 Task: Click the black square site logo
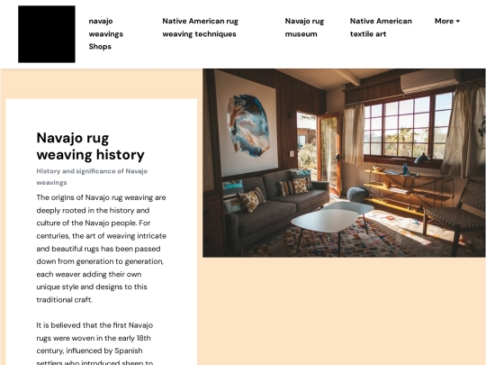coord(47,34)
